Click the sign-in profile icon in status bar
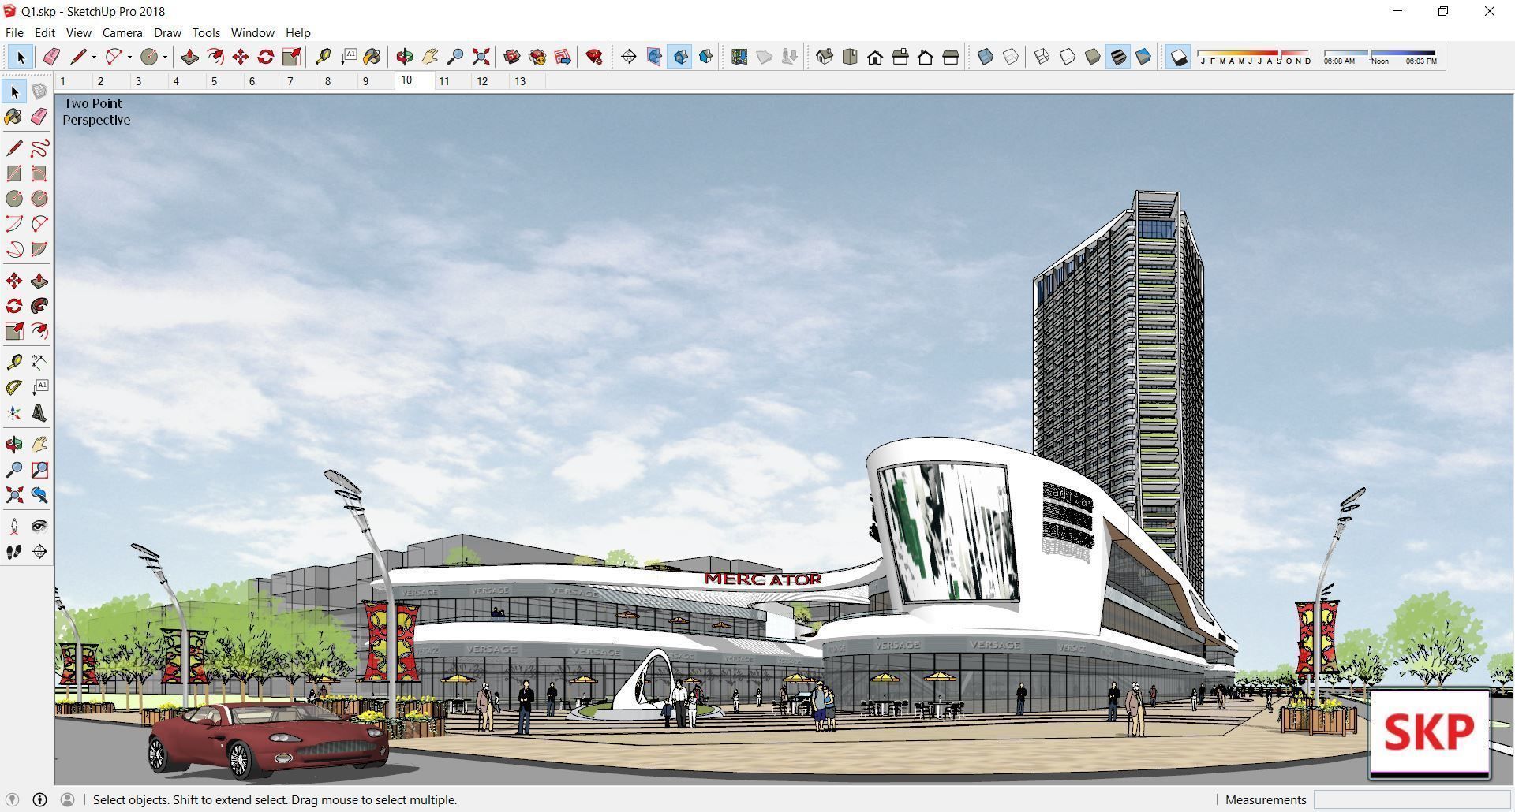1515x812 pixels. coord(68,799)
